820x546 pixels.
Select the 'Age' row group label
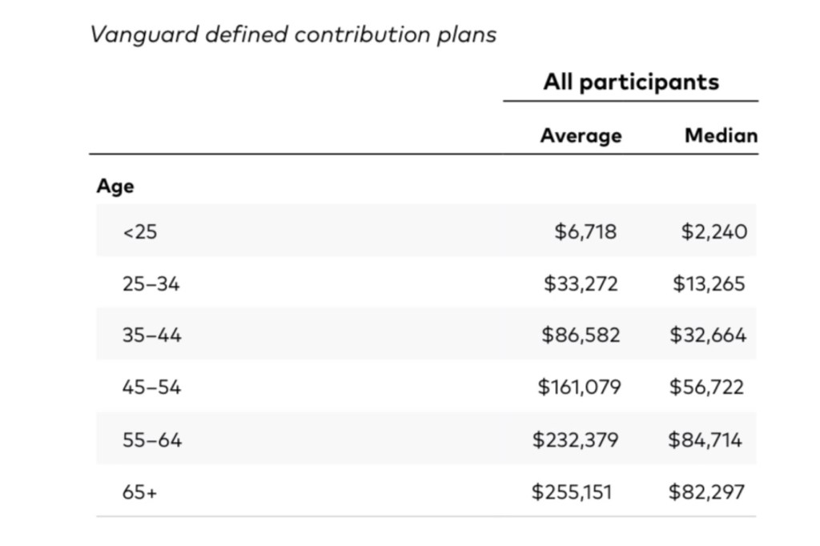115,187
